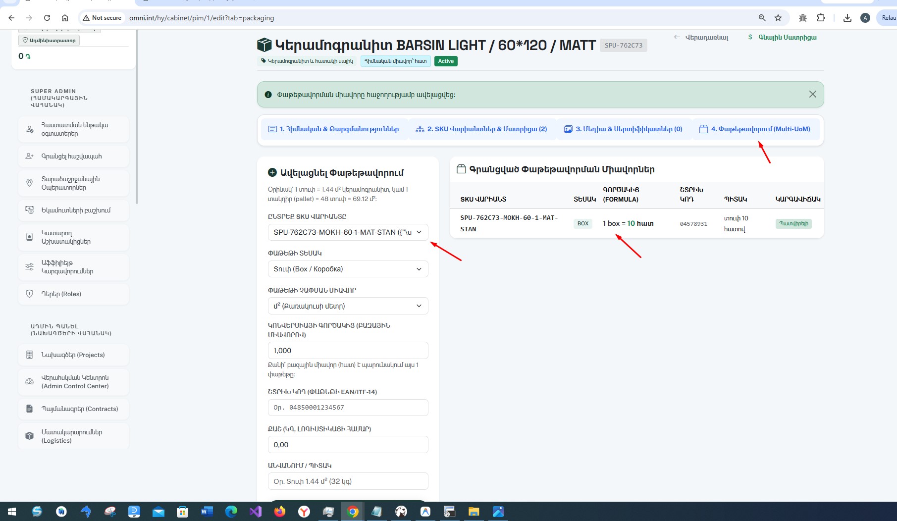Expand the ԸՆՏՐԵՔ SKU ՎԱՐԻԱՆՏԸ dropdown

coord(348,232)
